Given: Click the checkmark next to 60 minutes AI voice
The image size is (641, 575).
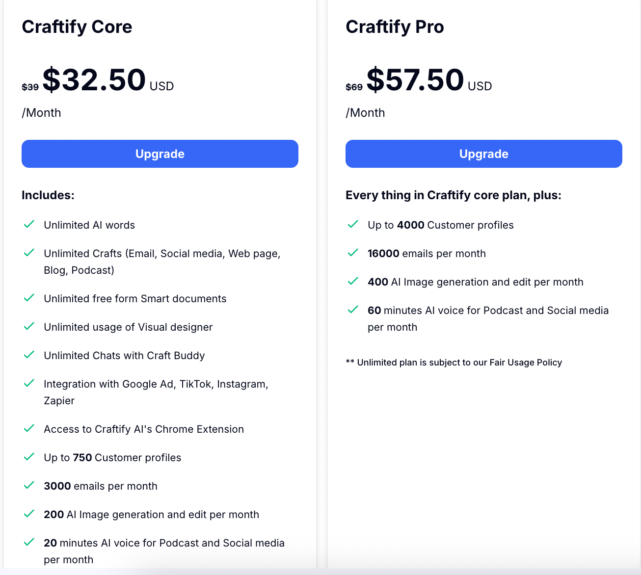Looking at the screenshot, I should tap(353, 310).
